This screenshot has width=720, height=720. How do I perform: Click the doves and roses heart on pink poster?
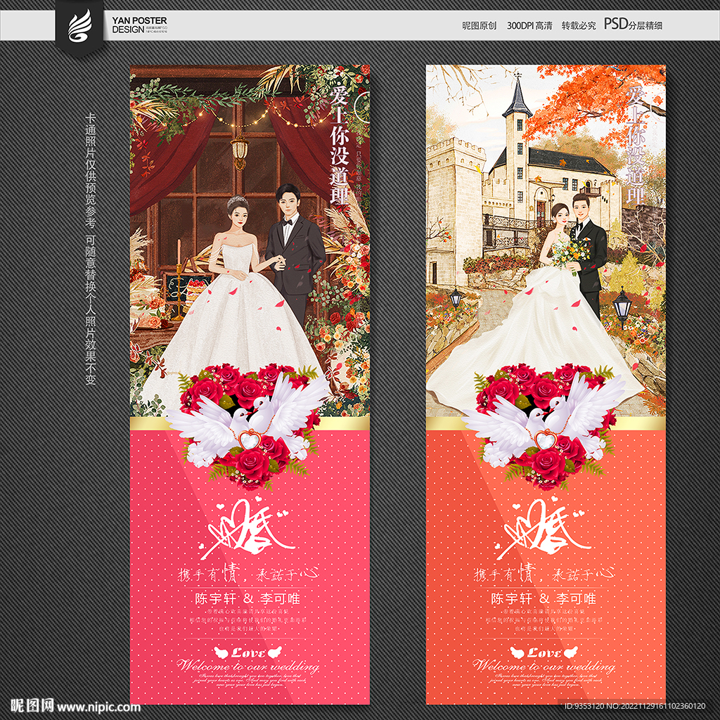pyautogui.click(x=250, y=425)
